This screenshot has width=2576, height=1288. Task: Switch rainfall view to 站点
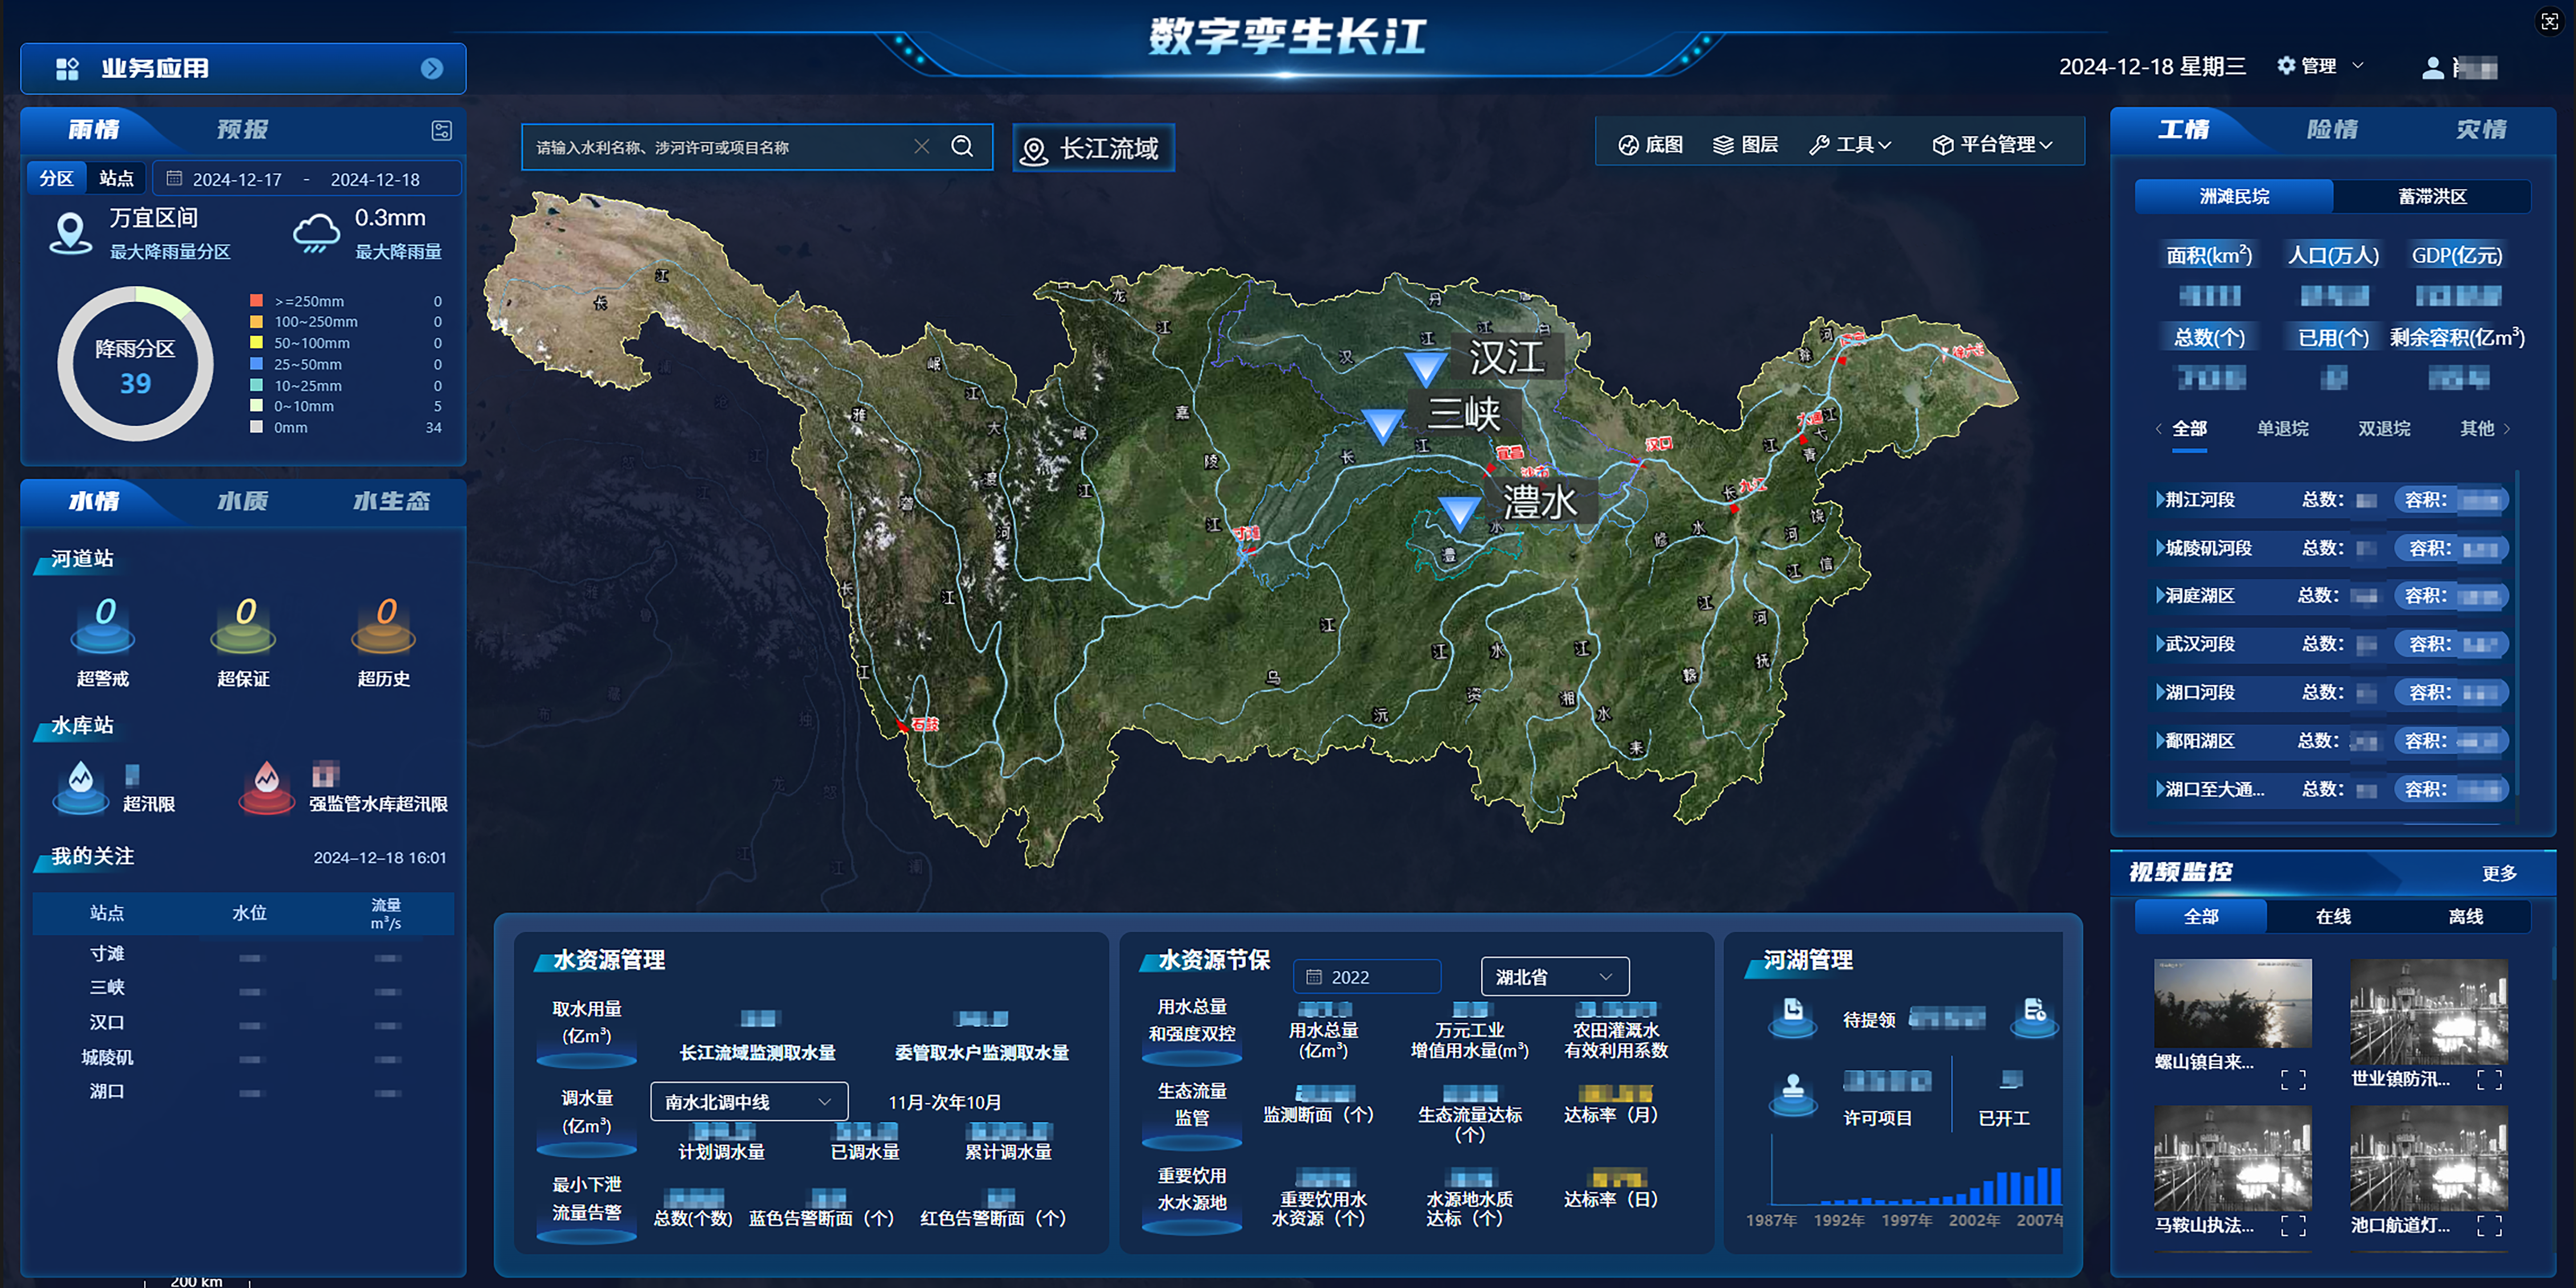(x=116, y=179)
